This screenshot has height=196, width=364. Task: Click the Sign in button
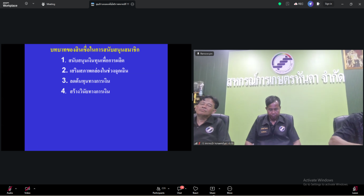click(328, 4)
